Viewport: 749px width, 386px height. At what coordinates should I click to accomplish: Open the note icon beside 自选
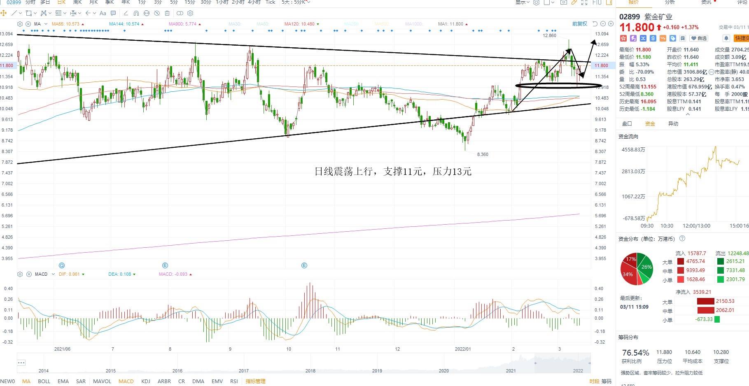(682, 38)
